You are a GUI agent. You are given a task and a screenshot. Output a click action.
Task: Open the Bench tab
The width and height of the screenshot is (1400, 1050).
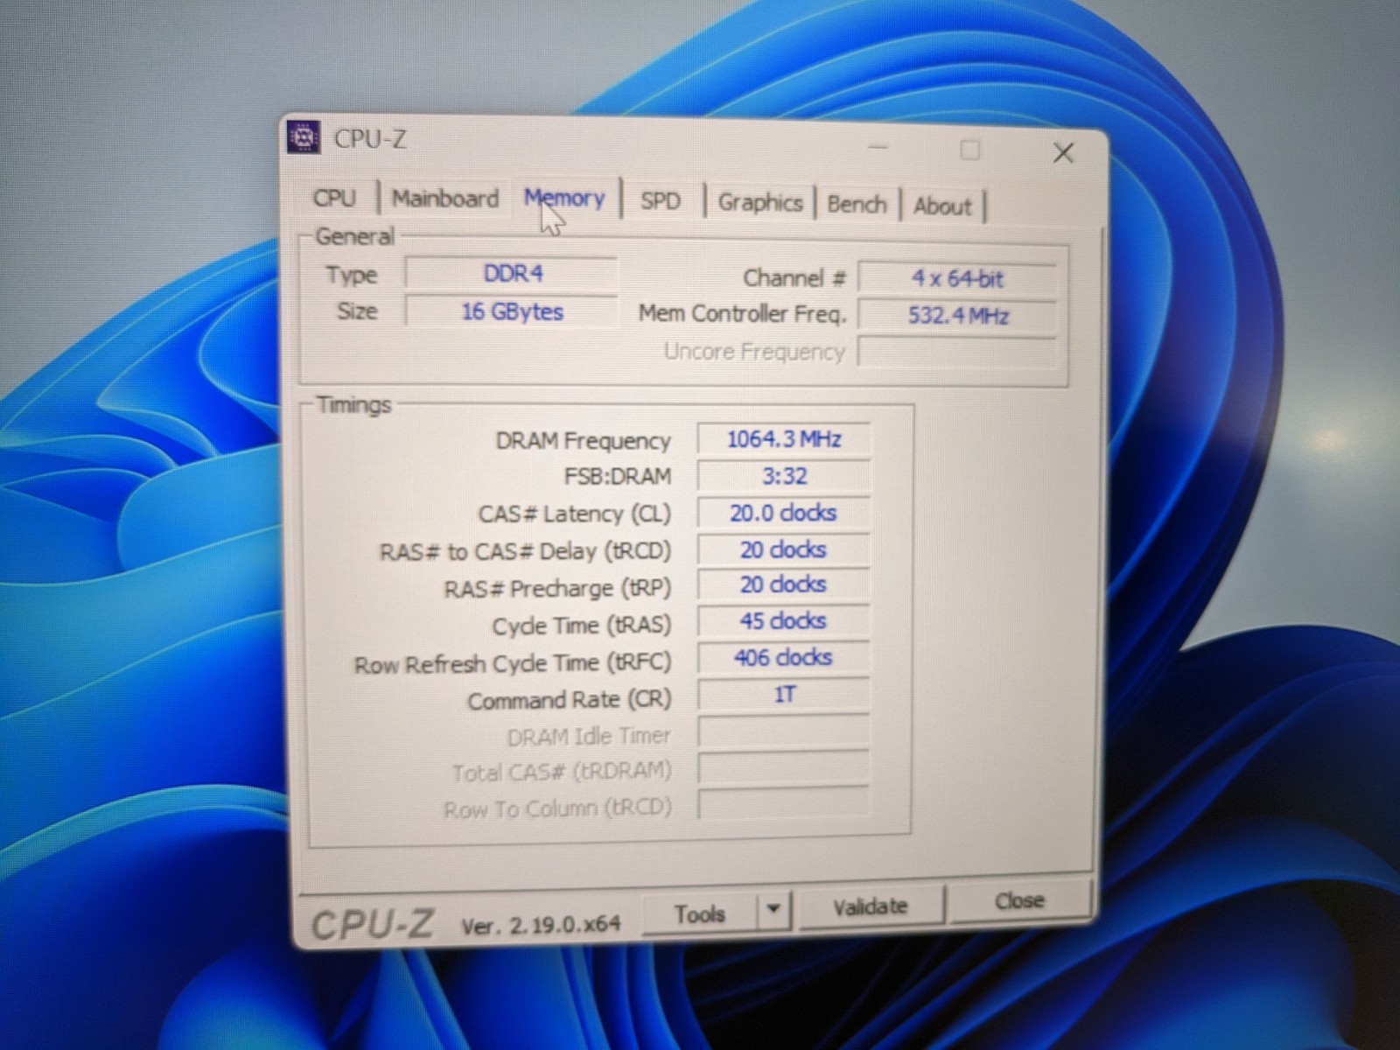[x=857, y=205]
